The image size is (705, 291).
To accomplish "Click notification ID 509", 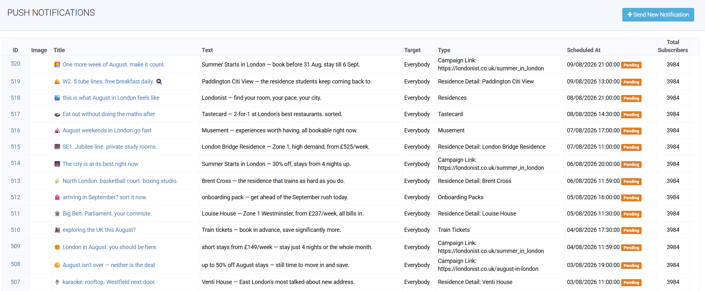I will click(x=15, y=246).
